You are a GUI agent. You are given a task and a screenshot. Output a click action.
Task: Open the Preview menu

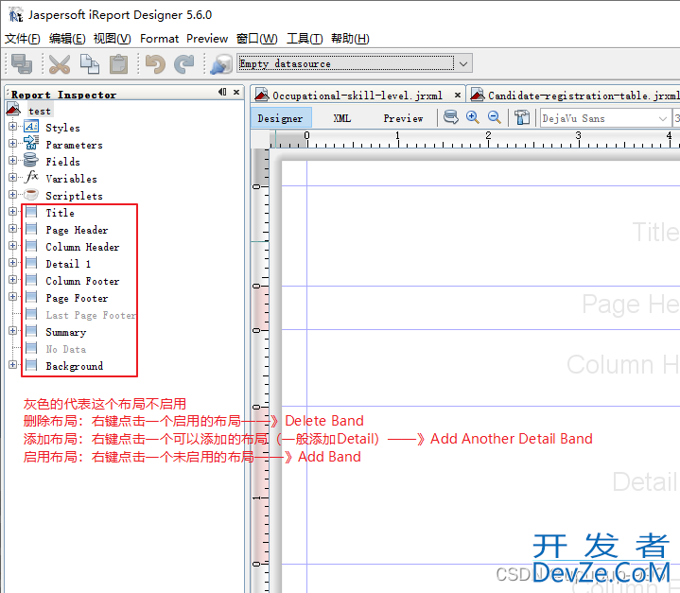click(x=207, y=39)
